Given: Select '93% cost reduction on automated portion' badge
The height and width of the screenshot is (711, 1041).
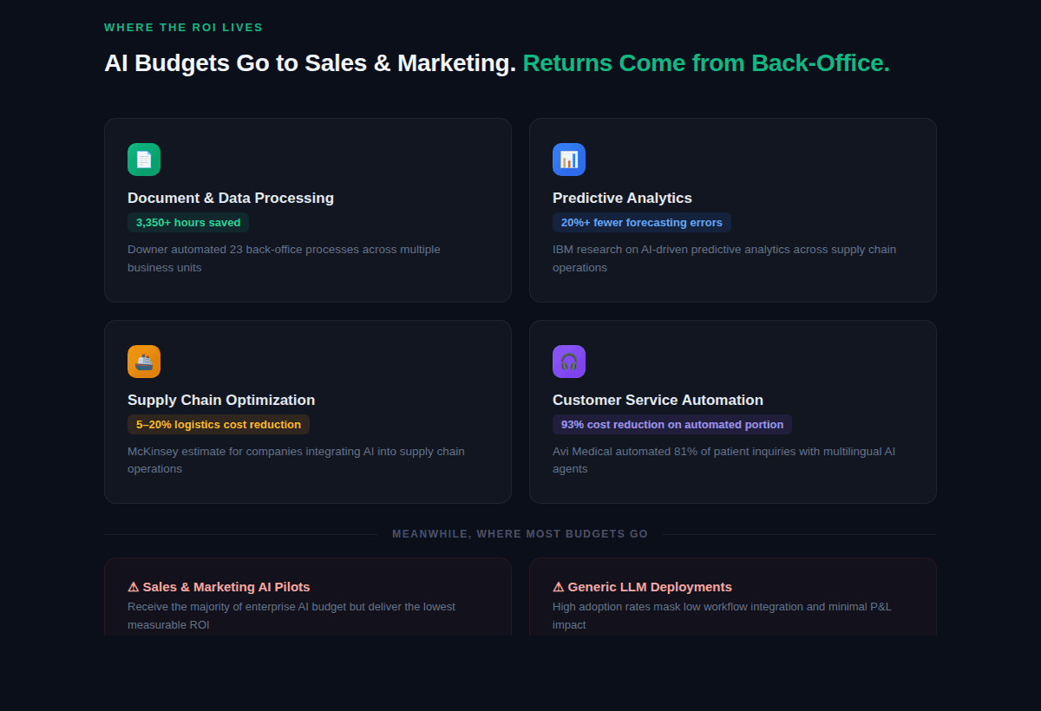Looking at the screenshot, I should [672, 425].
